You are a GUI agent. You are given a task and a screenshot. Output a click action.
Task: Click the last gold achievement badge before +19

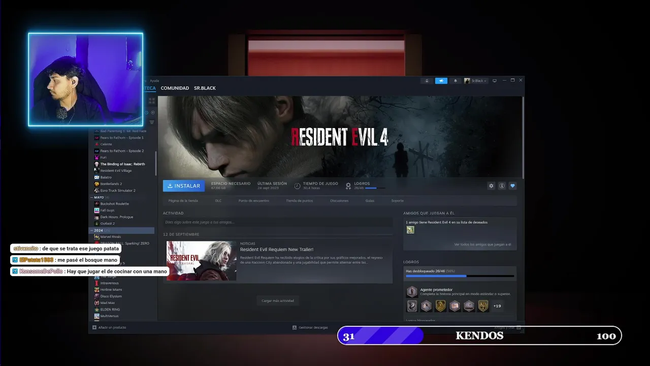[483, 306]
